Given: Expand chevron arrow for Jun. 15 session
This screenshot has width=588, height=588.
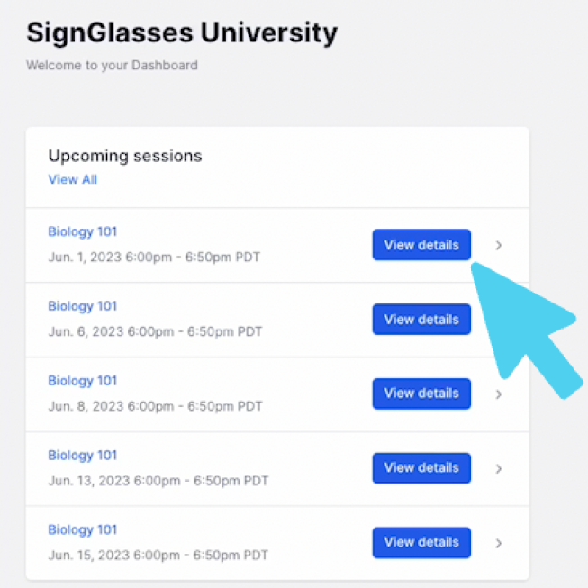Looking at the screenshot, I should (x=499, y=543).
